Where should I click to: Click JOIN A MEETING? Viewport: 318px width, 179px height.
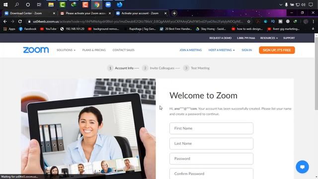190,50
